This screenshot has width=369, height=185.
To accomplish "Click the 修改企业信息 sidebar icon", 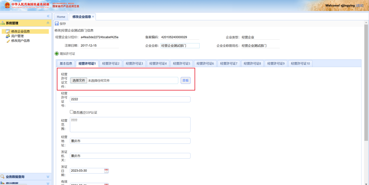I will click(x=8, y=31).
